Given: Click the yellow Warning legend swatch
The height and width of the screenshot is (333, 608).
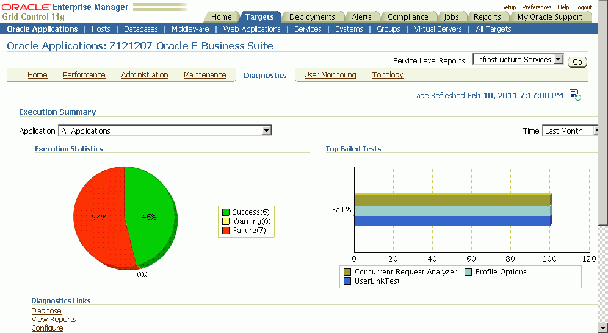Looking at the screenshot, I should click(226, 221).
